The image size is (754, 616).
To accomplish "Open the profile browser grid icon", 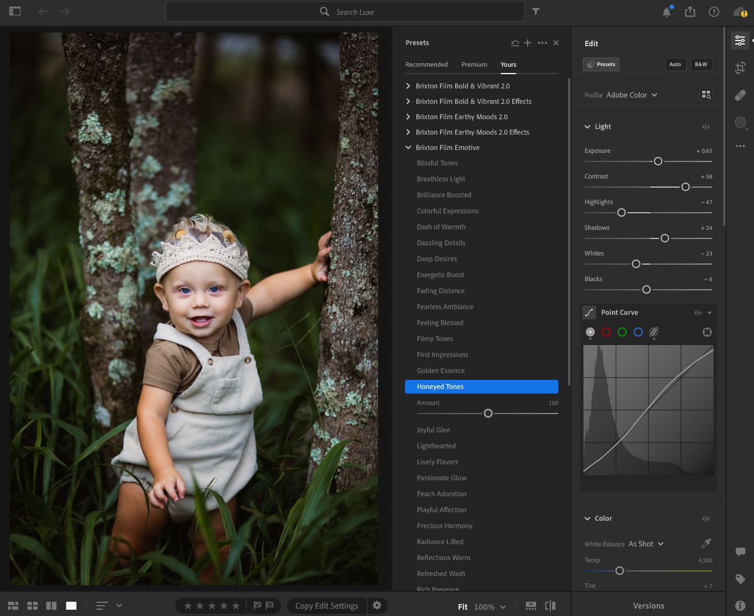I will click(706, 94).
